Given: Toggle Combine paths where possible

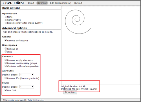Looking at the screenshot, I should point(6,66).
